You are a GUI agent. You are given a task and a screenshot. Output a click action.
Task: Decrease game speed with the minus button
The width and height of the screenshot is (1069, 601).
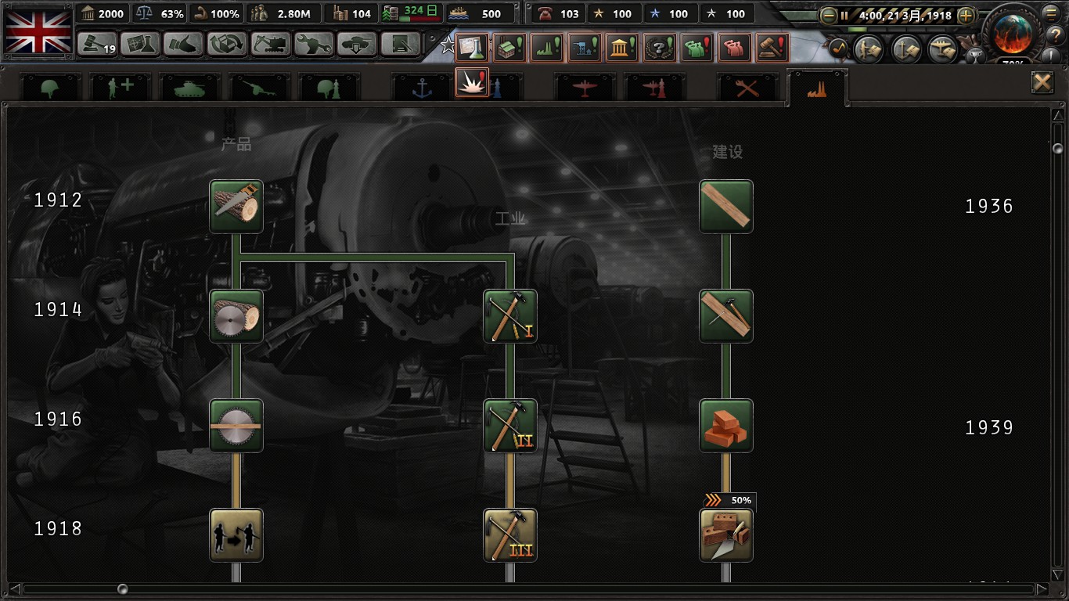[x=828, y=16]
